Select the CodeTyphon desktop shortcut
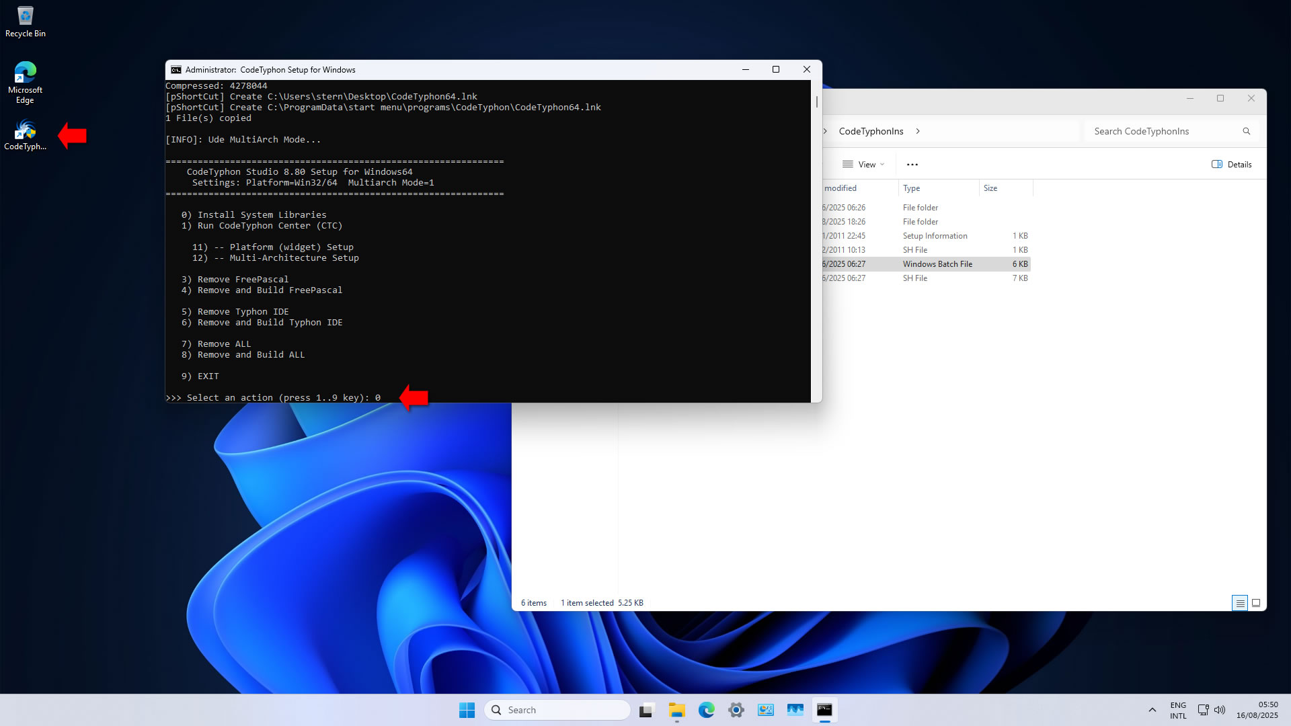 25,135
